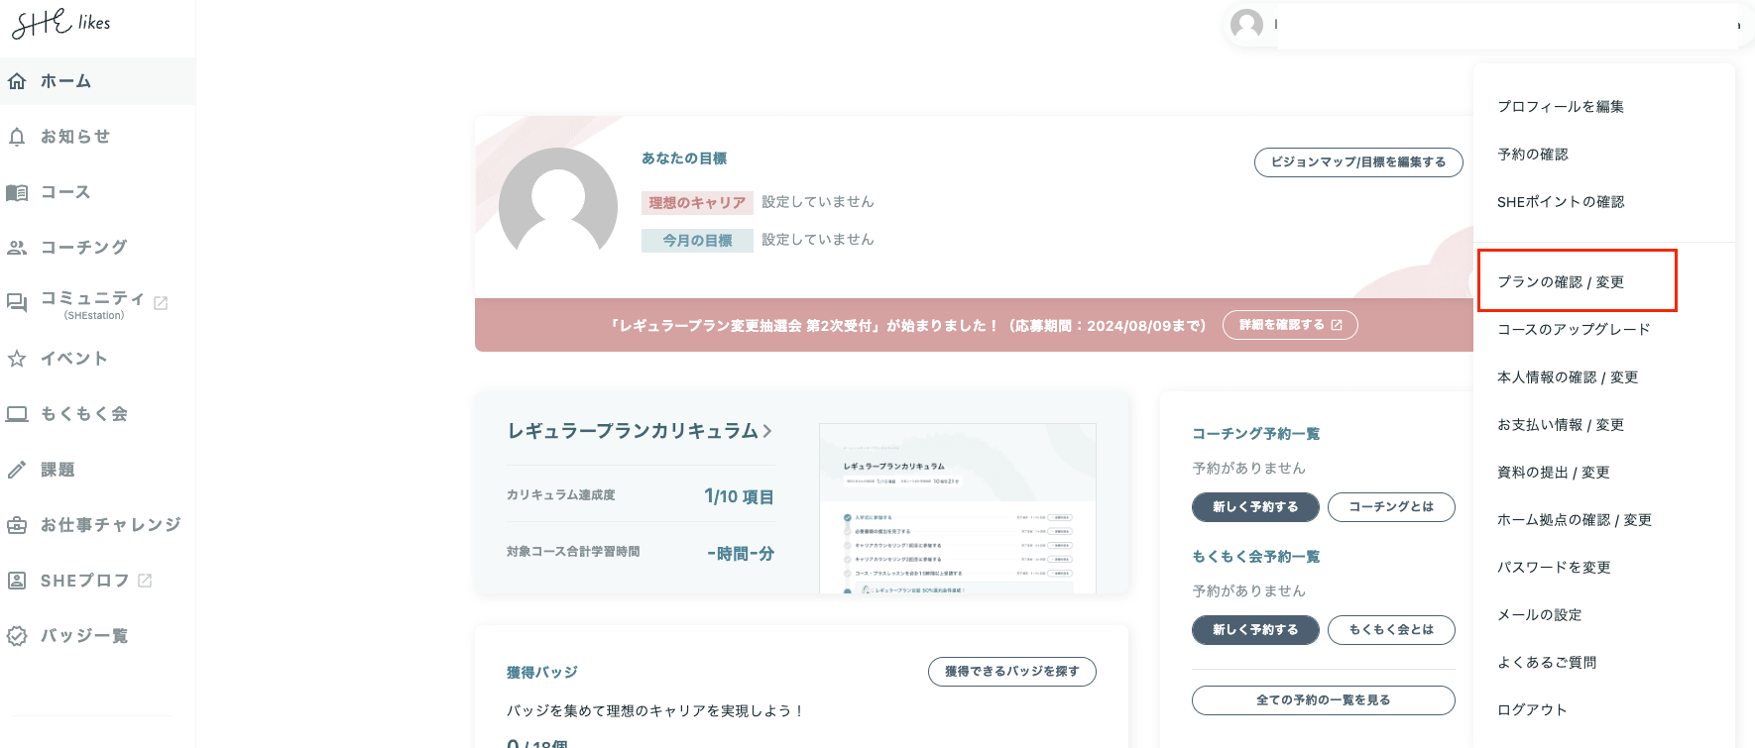Choose ログアウト from the user menu
Image resolution: width=1755 pixels, height=748 pixels.
click(x=1533, y=710)
